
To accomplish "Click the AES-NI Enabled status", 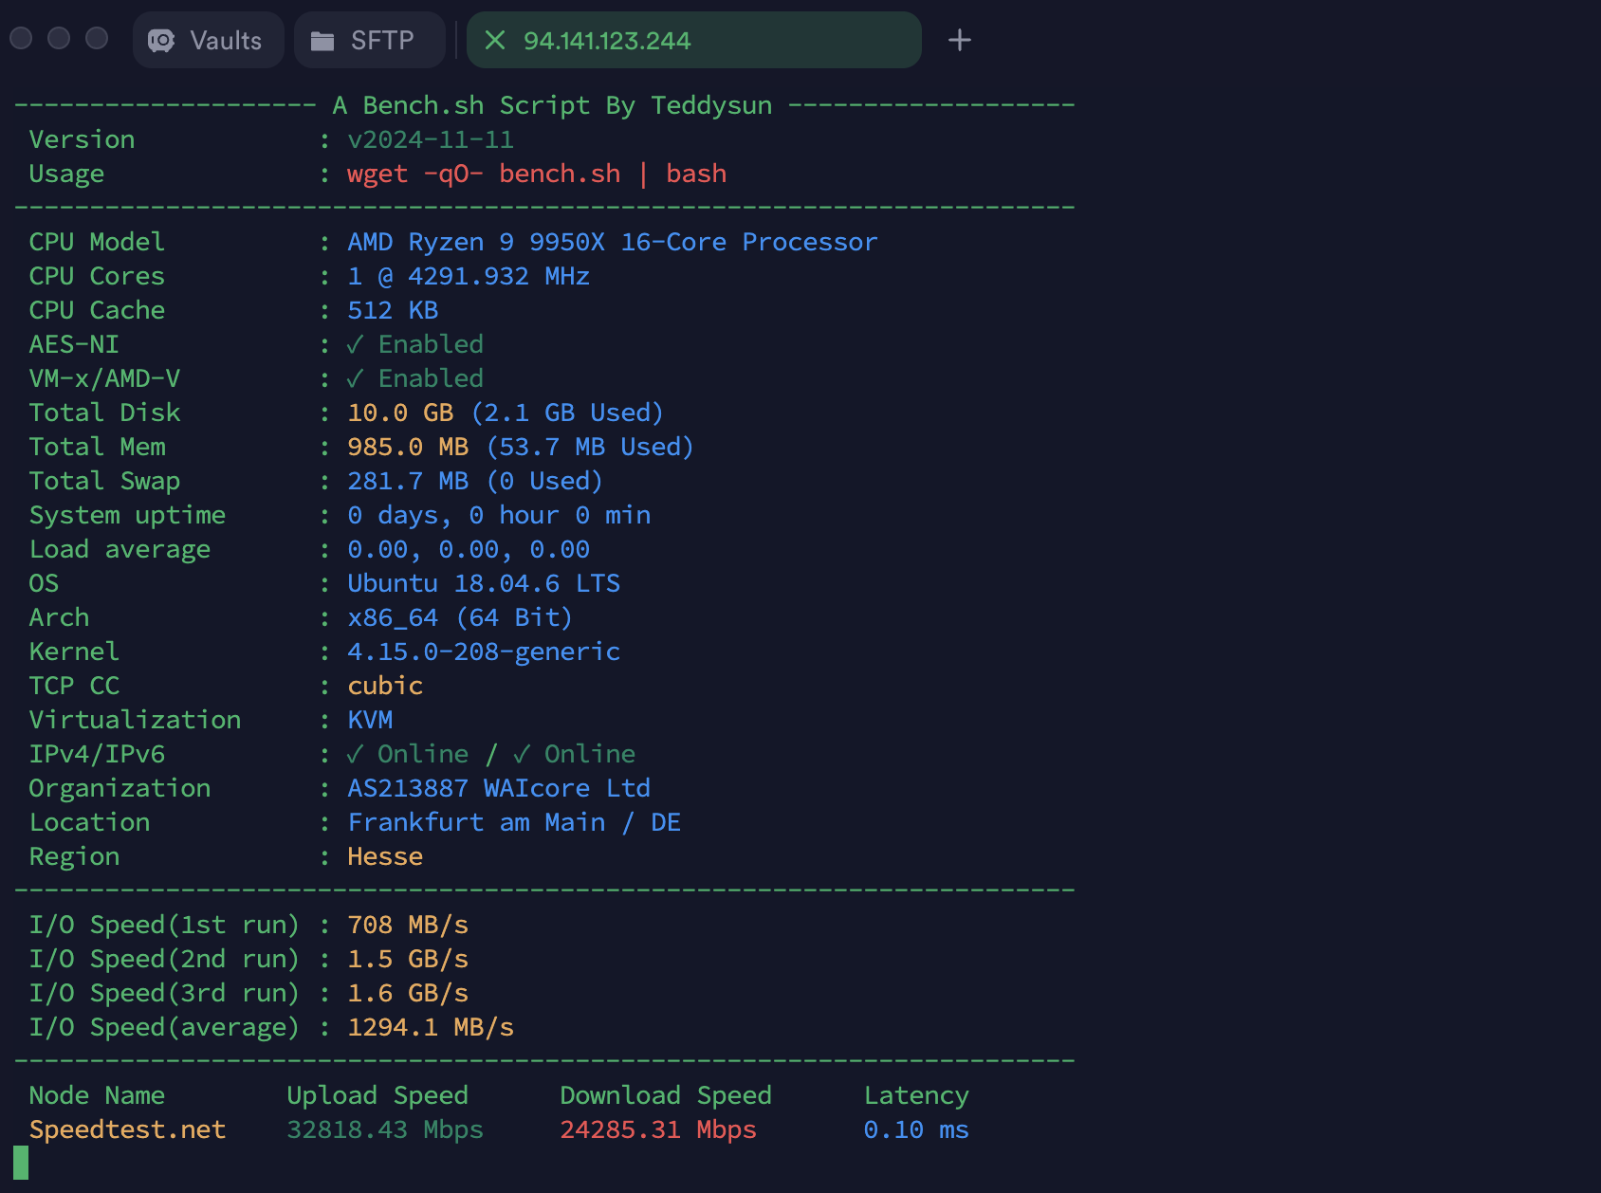I will click(x=415, y=344).
